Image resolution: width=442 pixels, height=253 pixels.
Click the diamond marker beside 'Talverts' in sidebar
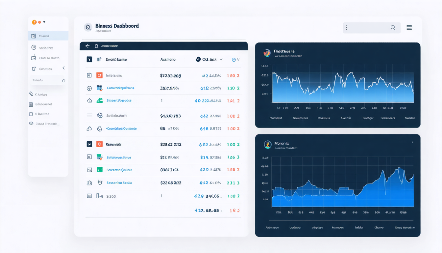click(63, 81)
